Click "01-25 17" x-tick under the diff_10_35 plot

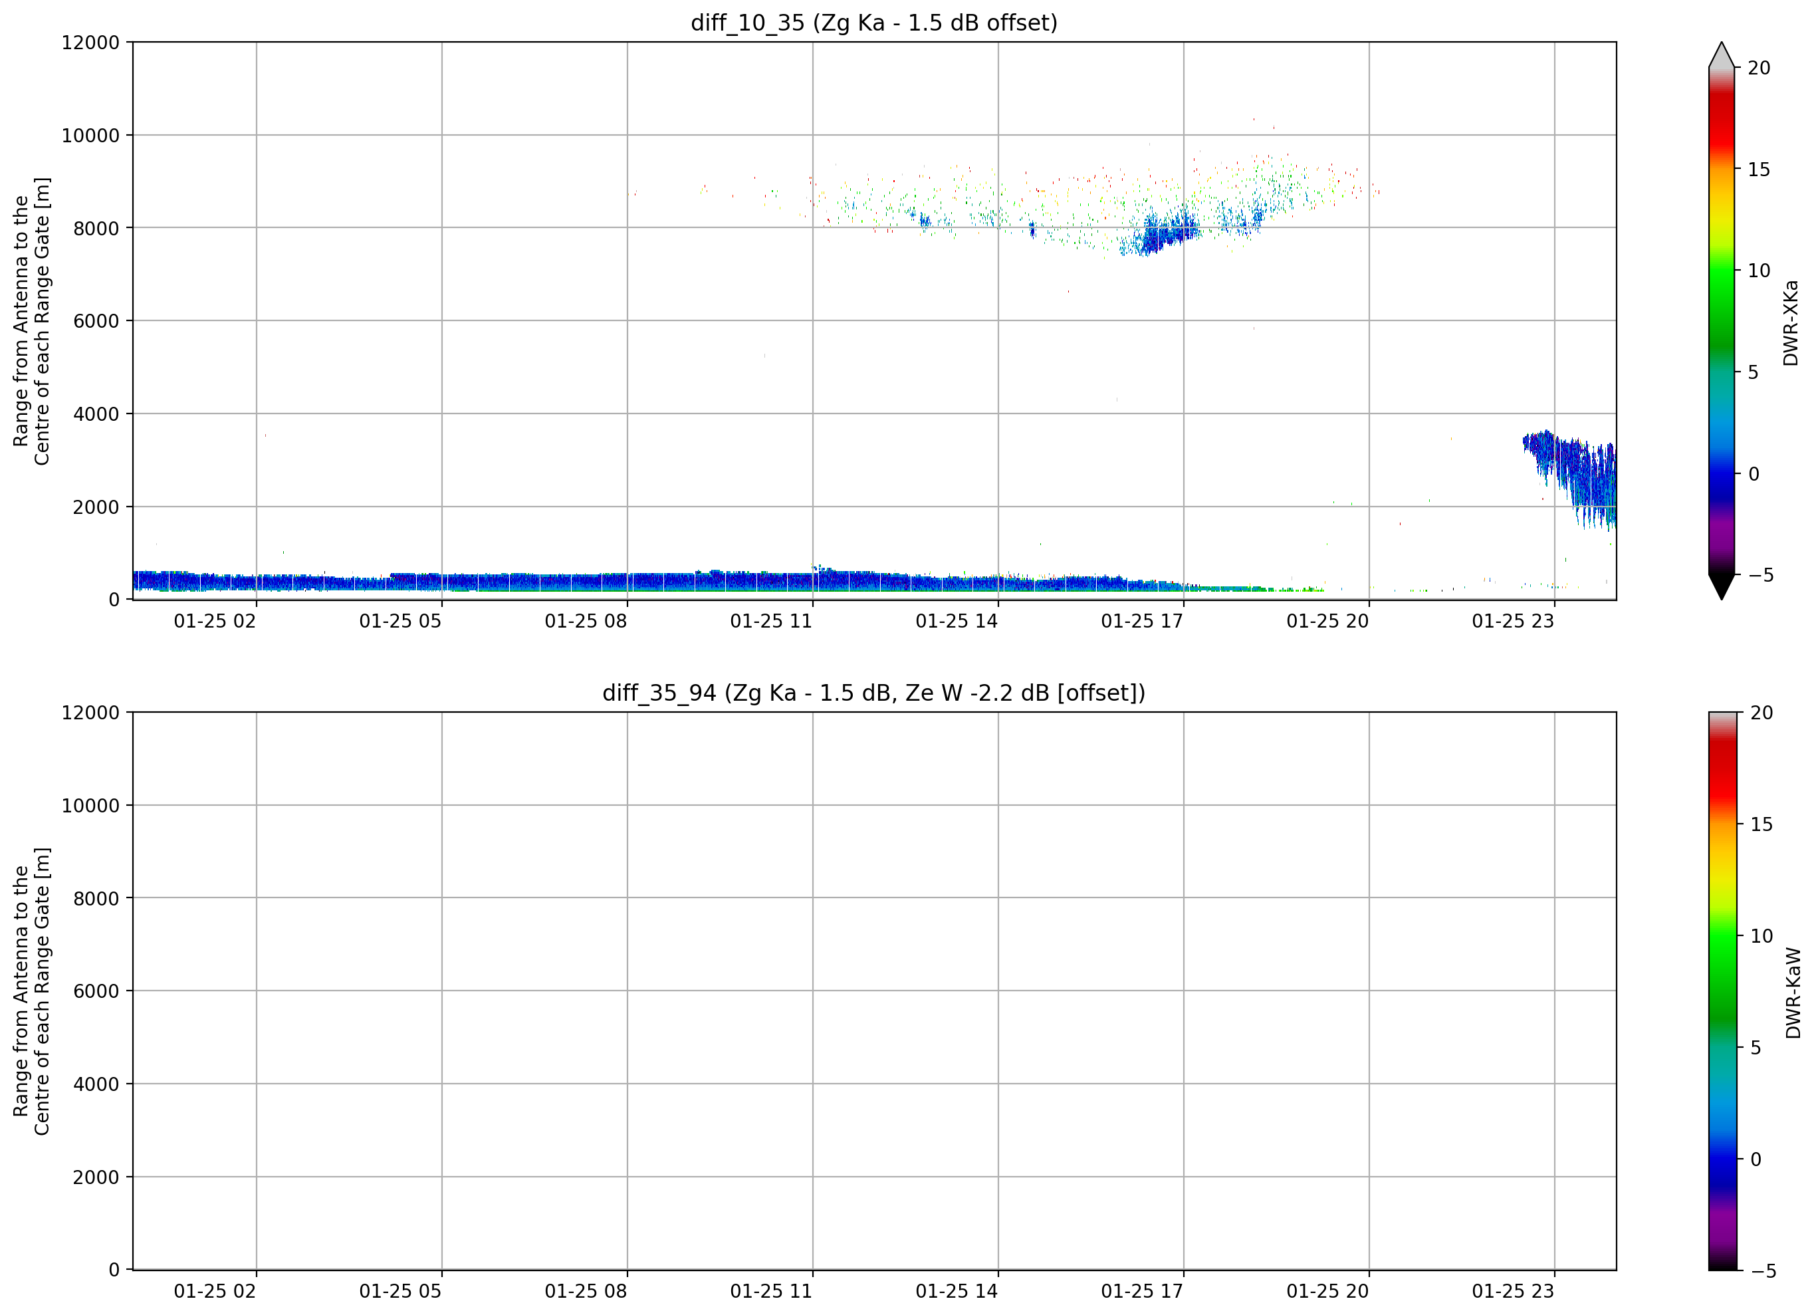pyautogui.click(x=1142, y=622)
